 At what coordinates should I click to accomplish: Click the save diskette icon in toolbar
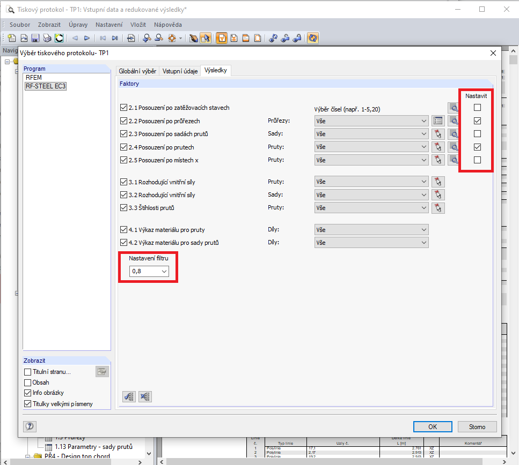tap(35, 38)
